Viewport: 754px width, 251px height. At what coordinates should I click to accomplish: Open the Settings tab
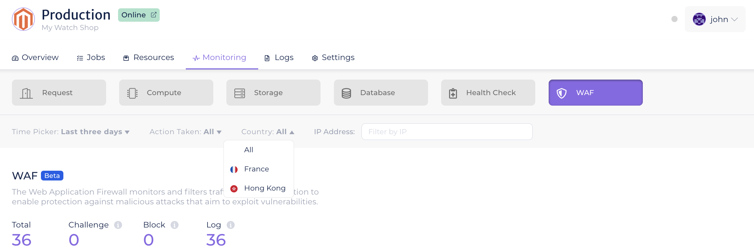coord(333,58)
